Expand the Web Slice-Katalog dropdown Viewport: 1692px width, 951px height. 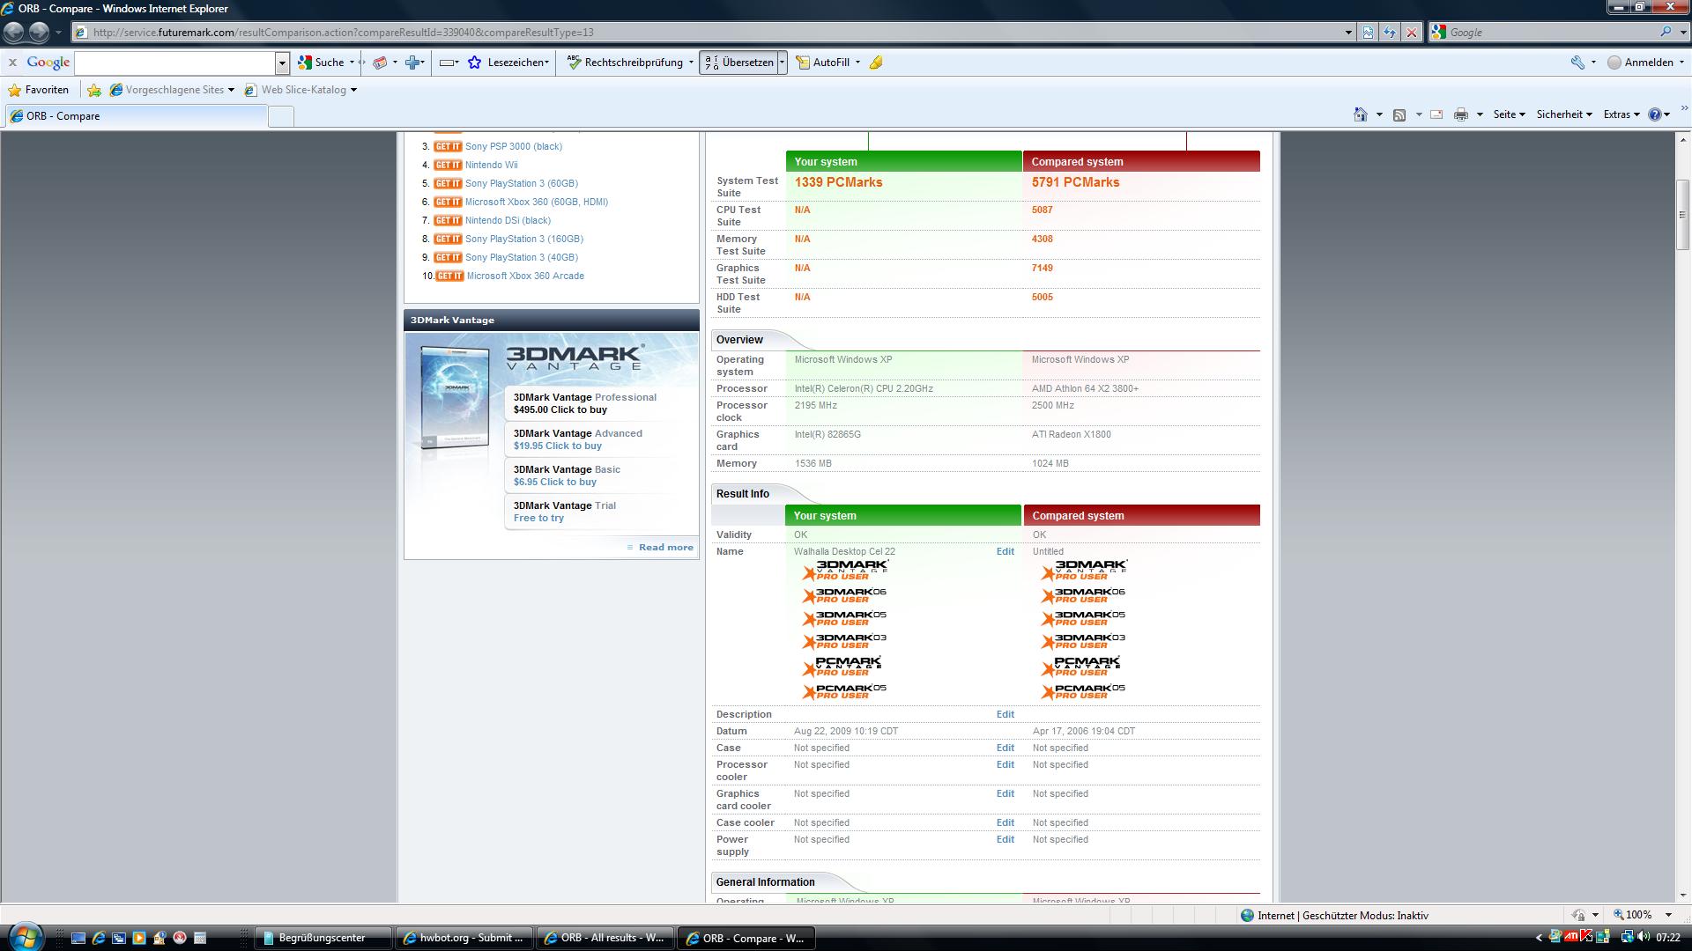point(353,90)
